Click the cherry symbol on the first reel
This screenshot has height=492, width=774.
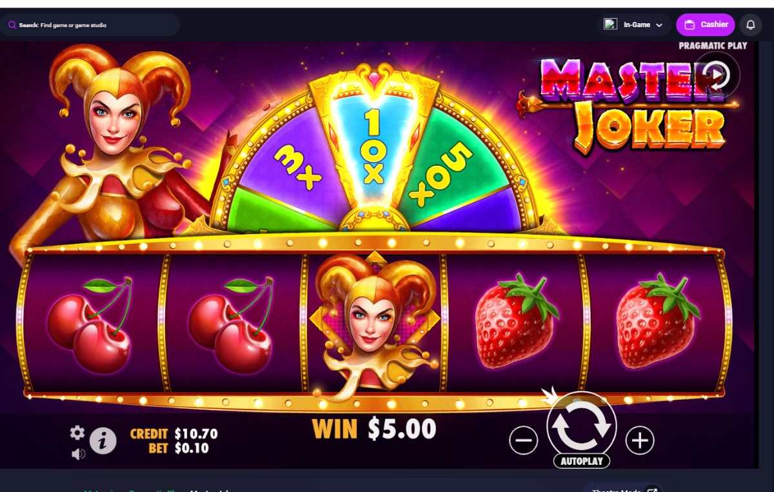(90, 325)
